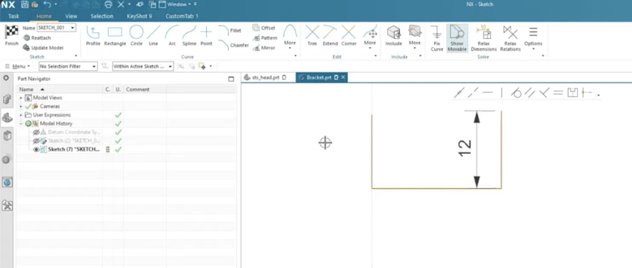Select the 12 dimension value in sketch
Viewport: 632px width, 268px height.
[x=465, y=148]
